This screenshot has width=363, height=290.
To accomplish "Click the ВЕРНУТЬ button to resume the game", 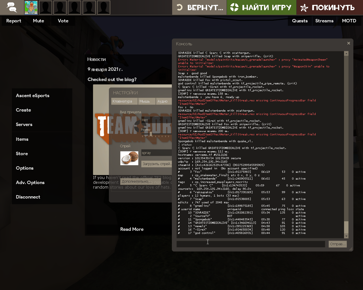I will [x=199, y=7].
